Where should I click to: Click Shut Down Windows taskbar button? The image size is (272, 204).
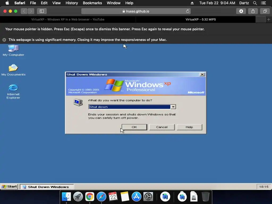47,187
